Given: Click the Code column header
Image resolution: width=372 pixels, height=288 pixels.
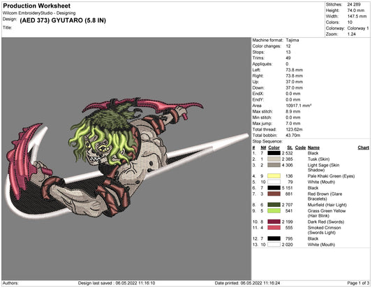Looking at the screenshot, I should (x=300, y=147).
